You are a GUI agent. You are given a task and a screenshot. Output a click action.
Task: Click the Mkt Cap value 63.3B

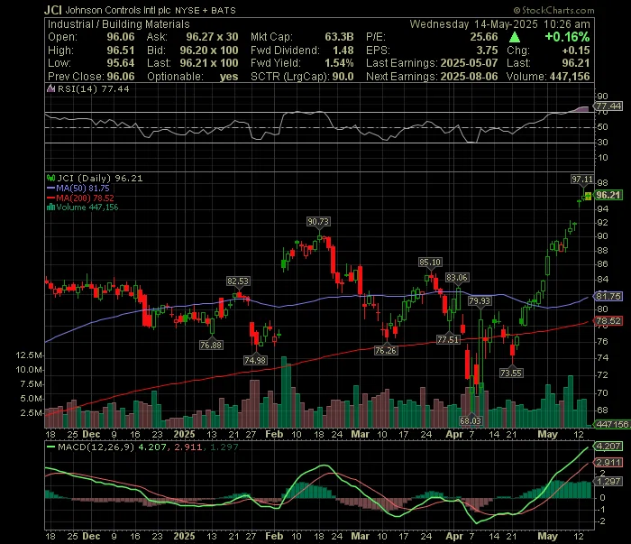[x=339, y=37]
